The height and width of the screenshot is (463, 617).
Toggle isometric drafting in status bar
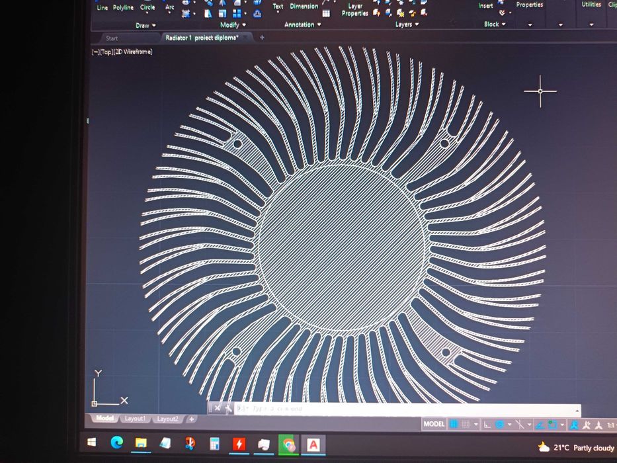tap(520, 425)
